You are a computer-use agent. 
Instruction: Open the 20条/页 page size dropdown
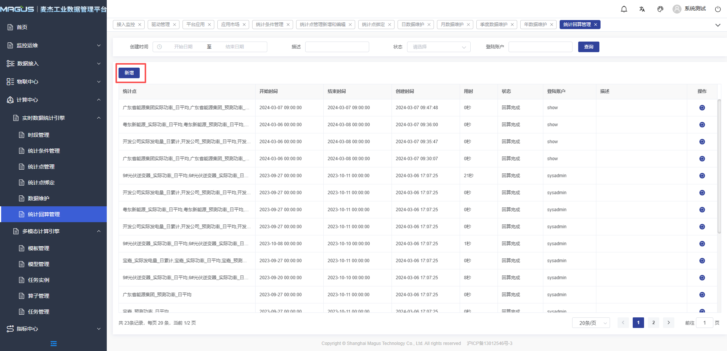click(591, 323)
